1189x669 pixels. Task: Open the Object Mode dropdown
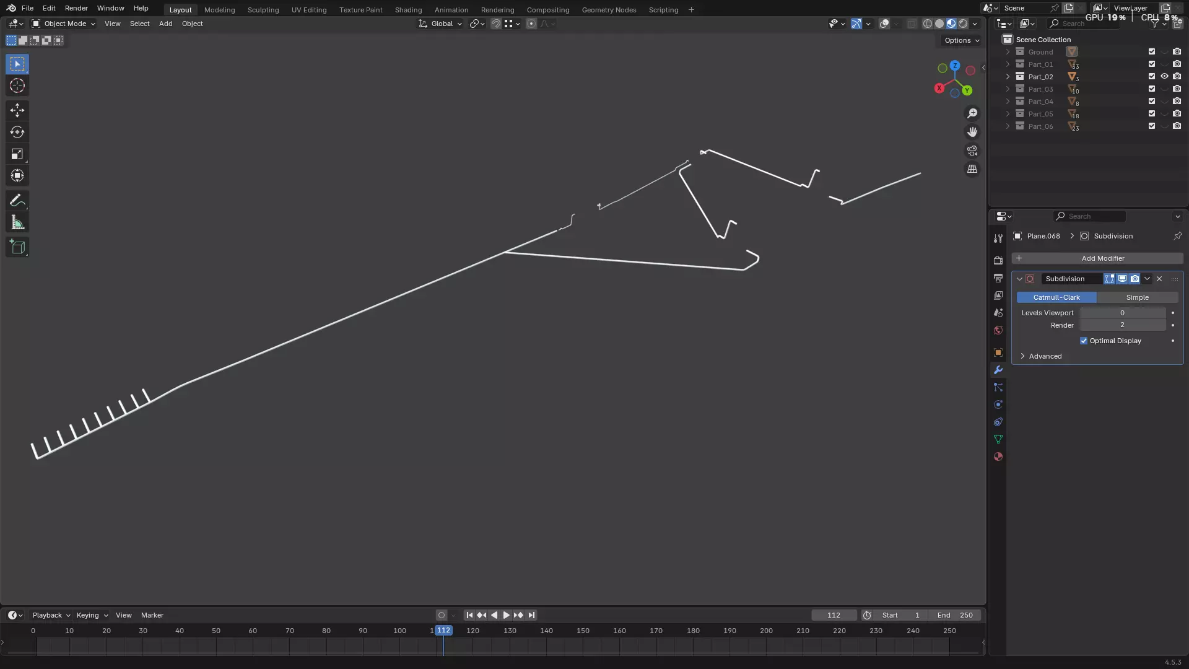click(x=64, y=24)
